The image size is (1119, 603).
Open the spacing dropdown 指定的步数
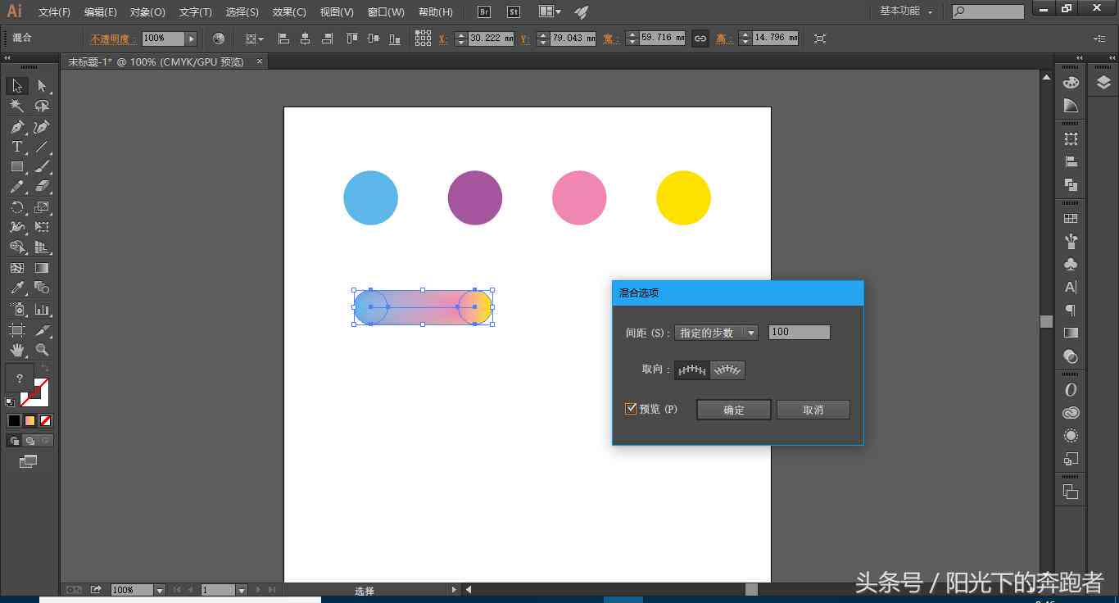[x=716, y=333]
